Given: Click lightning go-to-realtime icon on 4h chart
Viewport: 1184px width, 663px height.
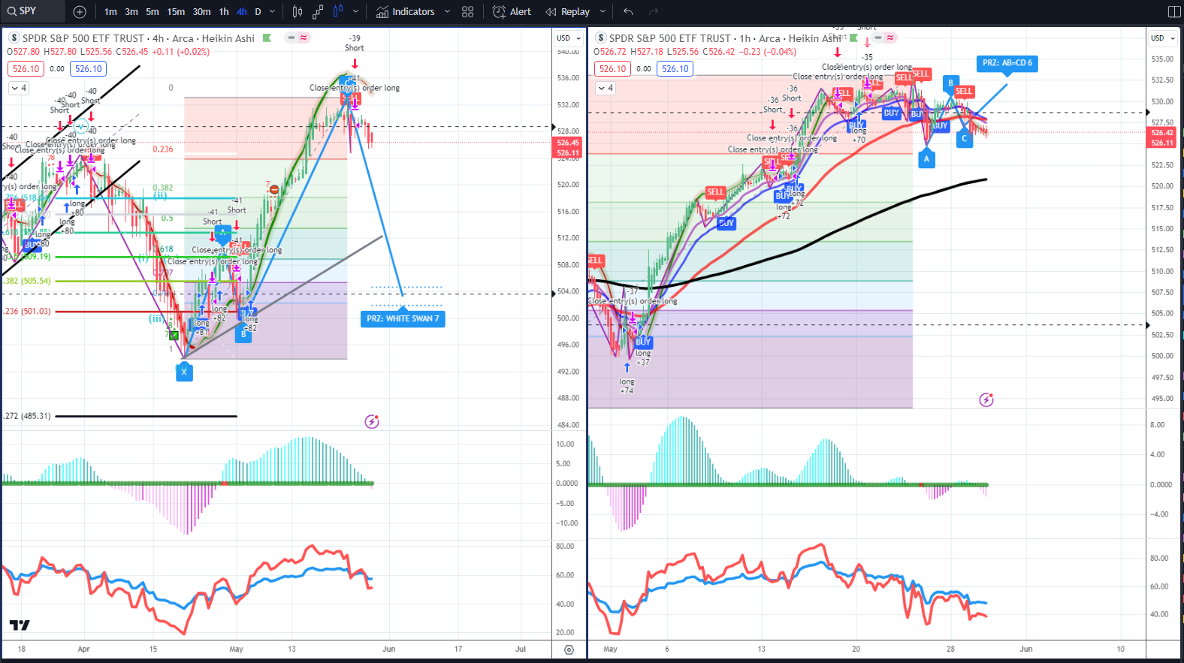Looking at the screenshot, I should click(x=372, y=422).
